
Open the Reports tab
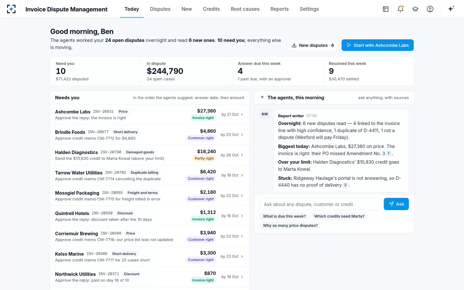[x=280, y=9]
